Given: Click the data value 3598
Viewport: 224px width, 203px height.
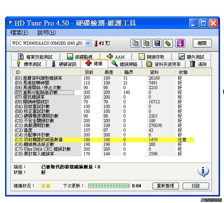Looking at the screenshot, I should [x=153, y=154].
